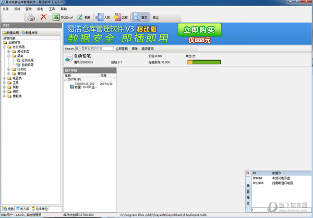
Task: Click the 工具 folder icon in tree
Action: [x=9, y=82]
